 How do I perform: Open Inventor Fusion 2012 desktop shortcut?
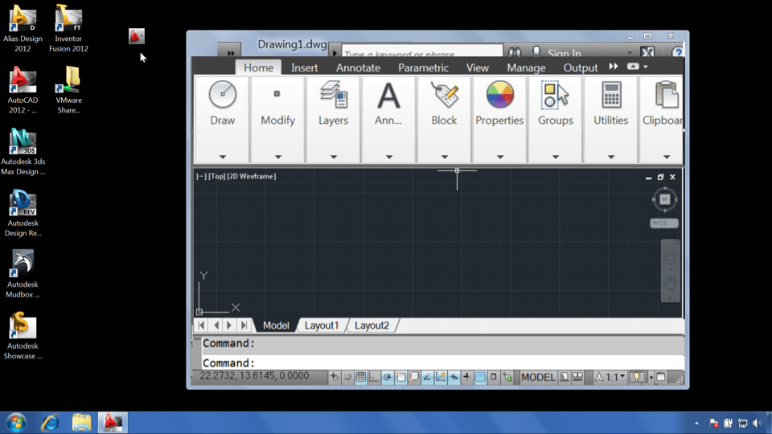click(68, 29)
